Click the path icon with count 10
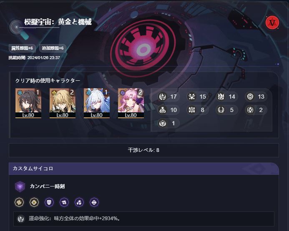The image size is (289, 231). [163, 110]
